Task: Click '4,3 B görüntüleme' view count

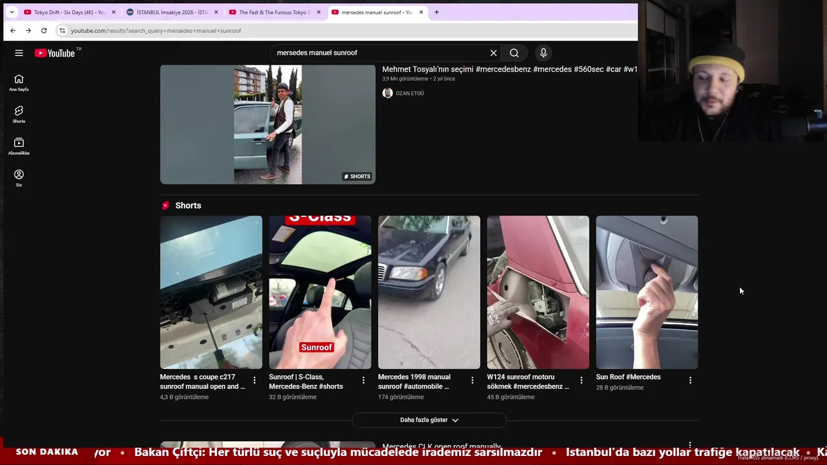Action: tap(184, 397)
